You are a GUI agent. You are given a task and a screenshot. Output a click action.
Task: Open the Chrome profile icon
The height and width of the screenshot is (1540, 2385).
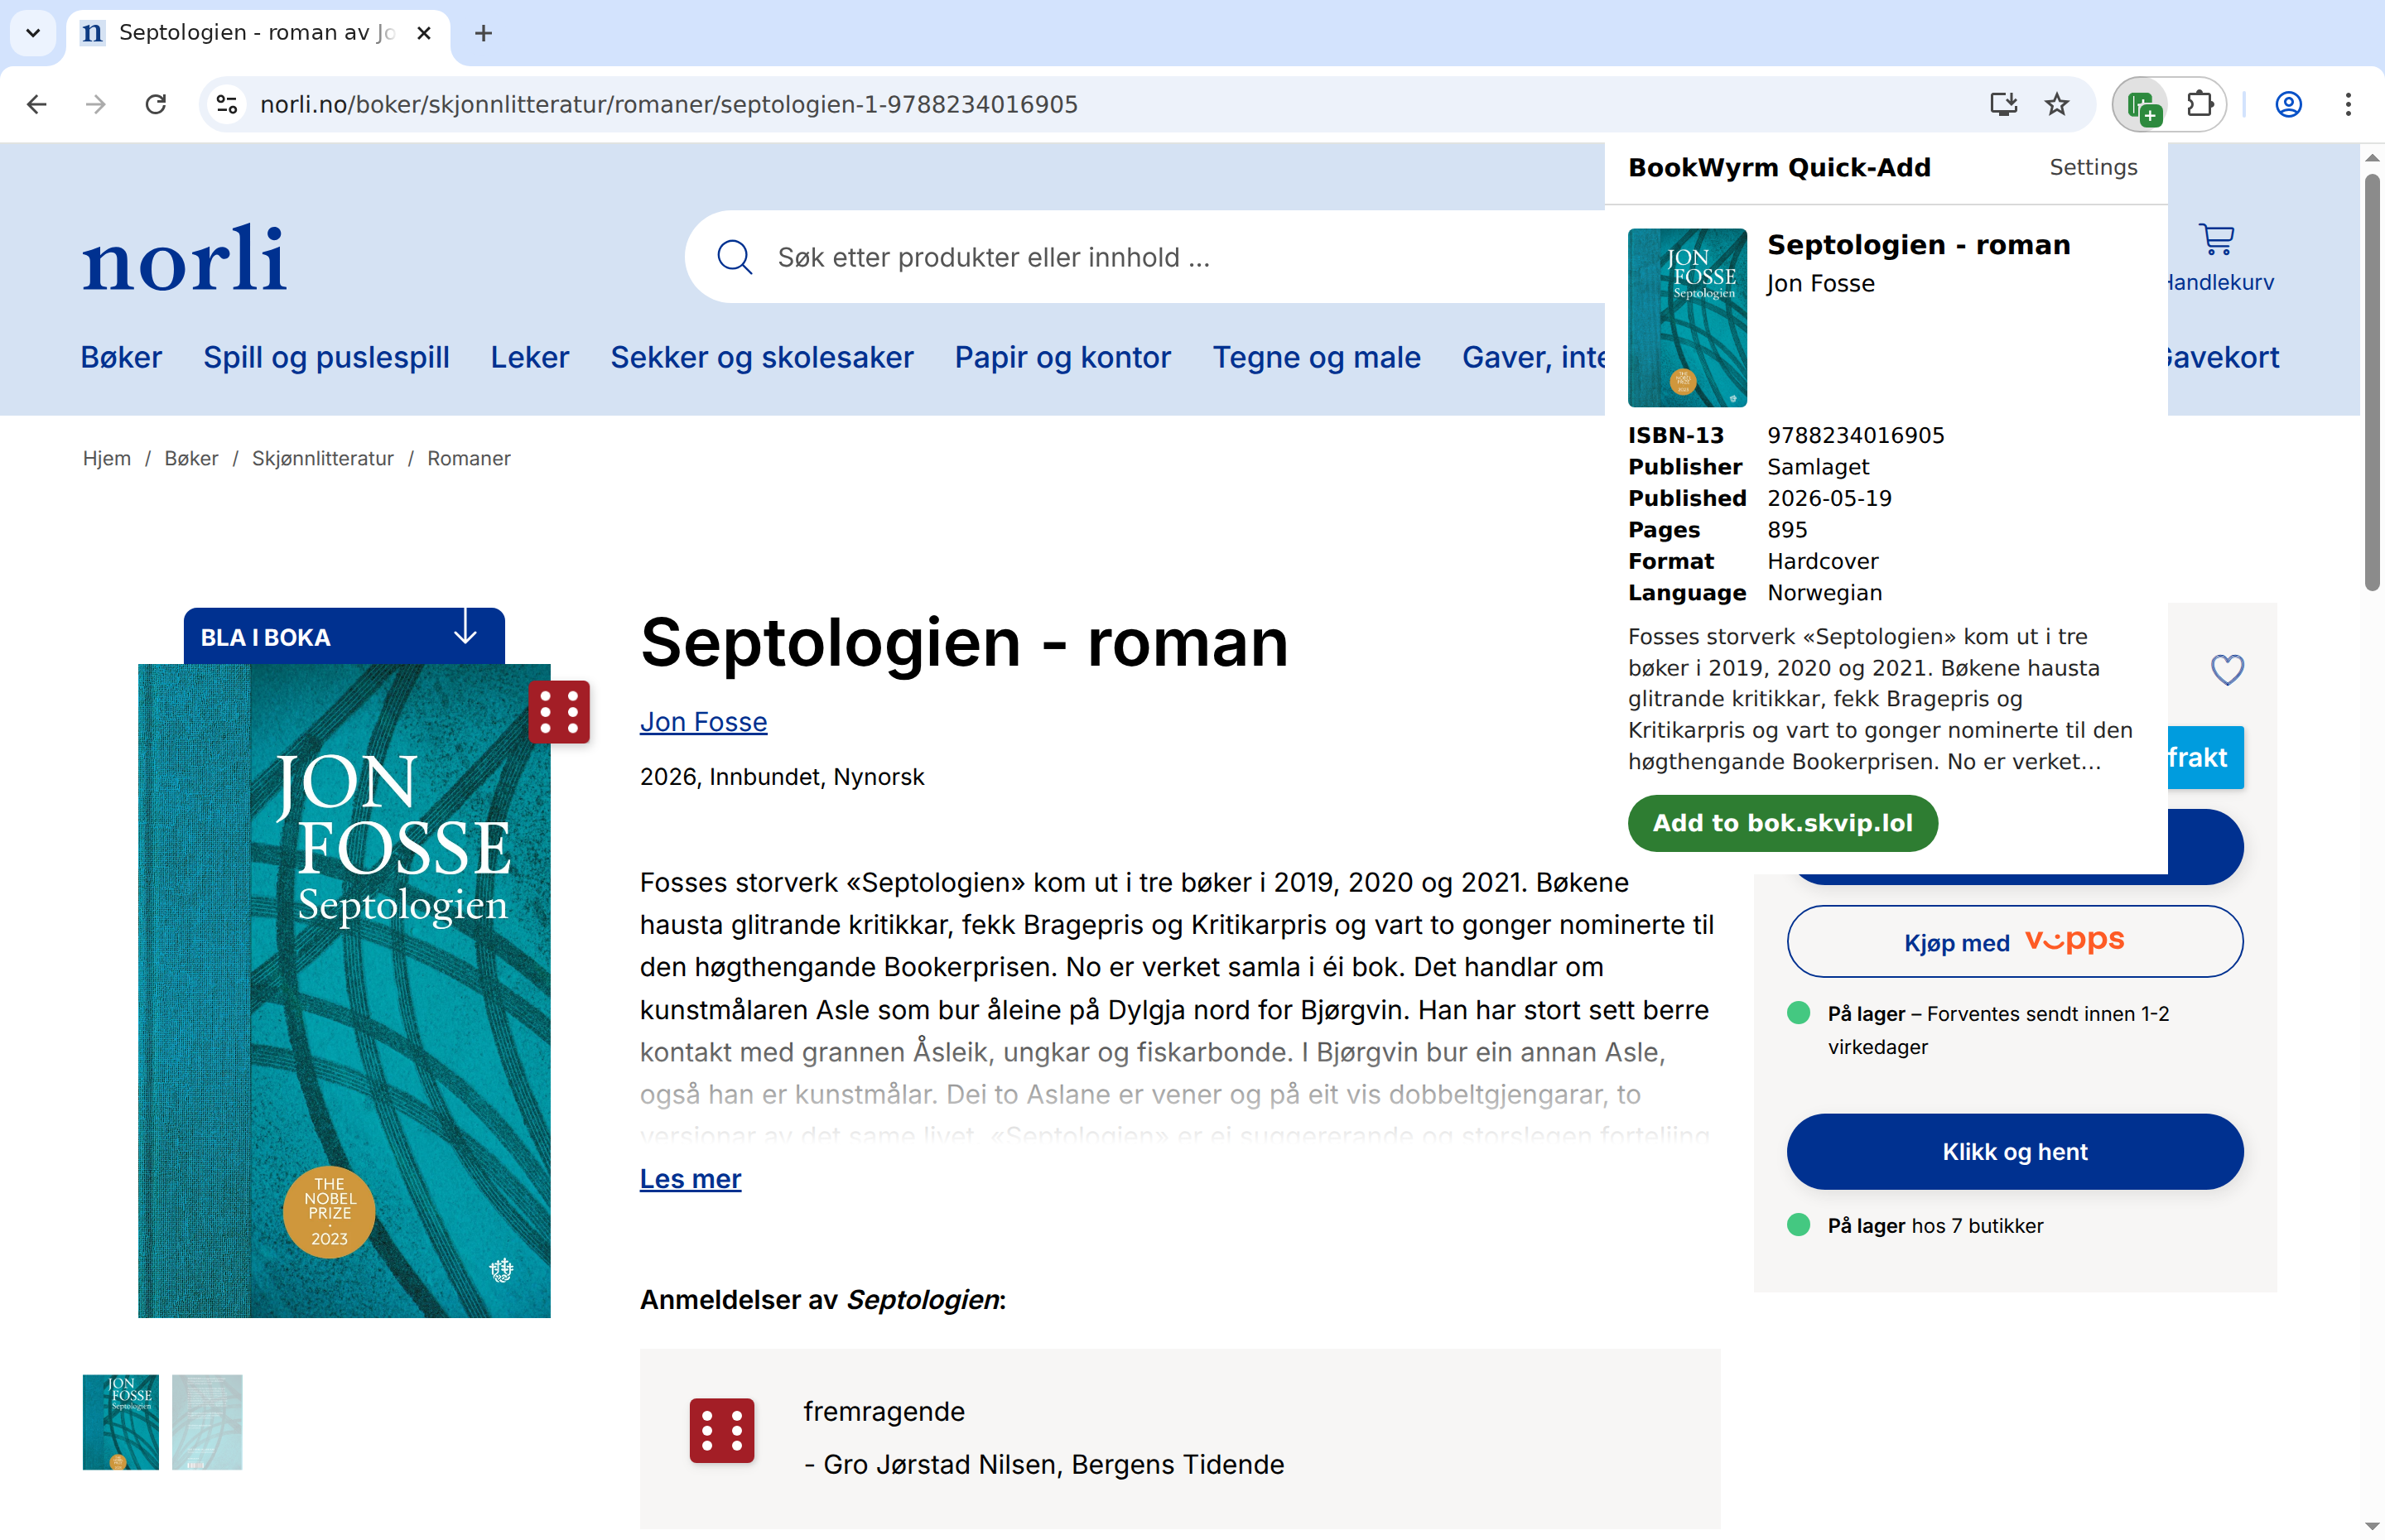[x=2289, y=104]
